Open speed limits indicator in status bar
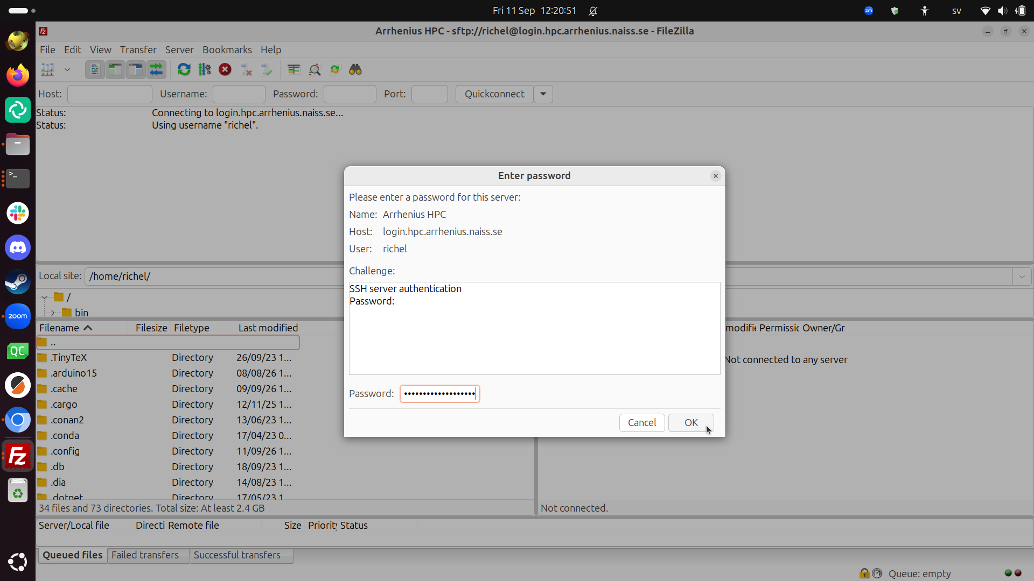This screenshot has height=581, width=1034. tap(877, 573)
